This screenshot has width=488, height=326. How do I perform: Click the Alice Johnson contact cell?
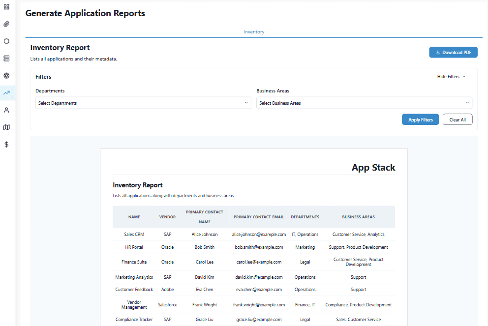click(205, 235)
